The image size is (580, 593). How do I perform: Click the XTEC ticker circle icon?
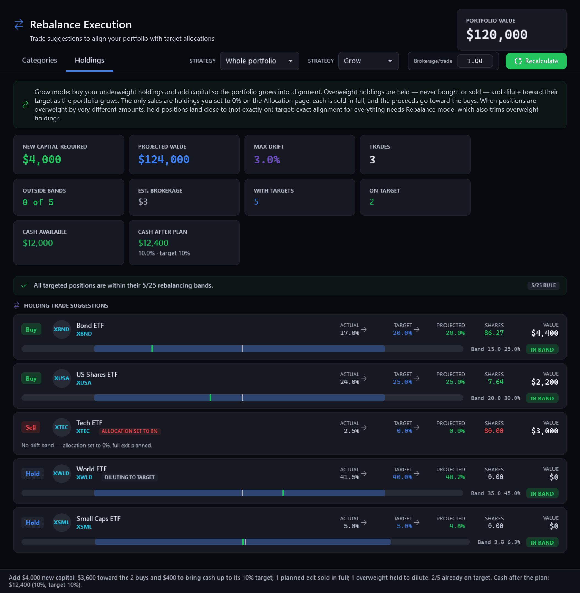(62, 427)
